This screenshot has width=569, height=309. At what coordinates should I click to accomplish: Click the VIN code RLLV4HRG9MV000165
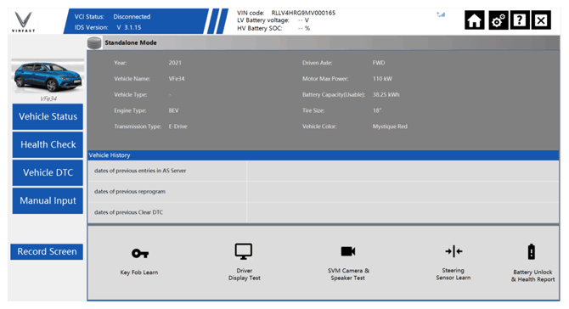[x=303, y=13]
